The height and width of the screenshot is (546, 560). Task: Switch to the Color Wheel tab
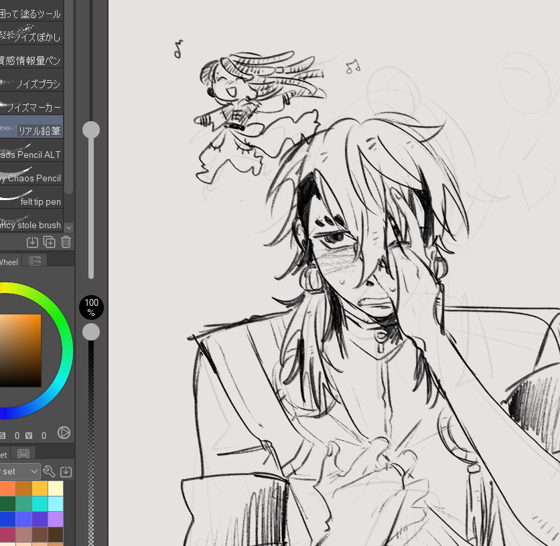pos(9,262)
